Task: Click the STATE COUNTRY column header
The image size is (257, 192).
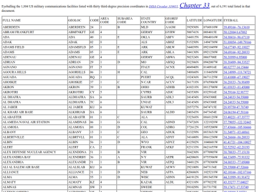Action: click(153, 20)
